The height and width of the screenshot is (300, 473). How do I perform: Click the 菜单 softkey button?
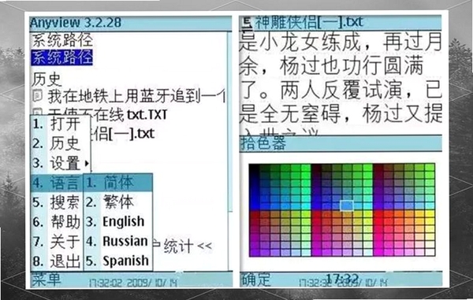tap(47, 280)
